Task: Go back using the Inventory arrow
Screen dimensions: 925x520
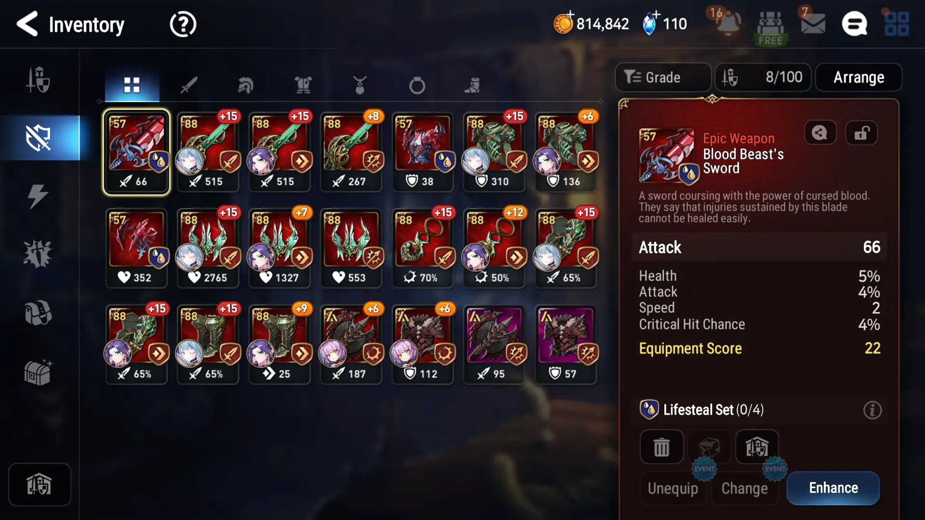Action: 27,24
